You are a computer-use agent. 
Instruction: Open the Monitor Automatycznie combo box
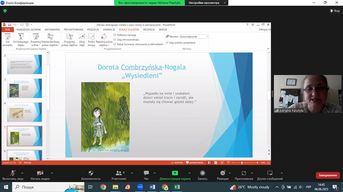[194, 37]
